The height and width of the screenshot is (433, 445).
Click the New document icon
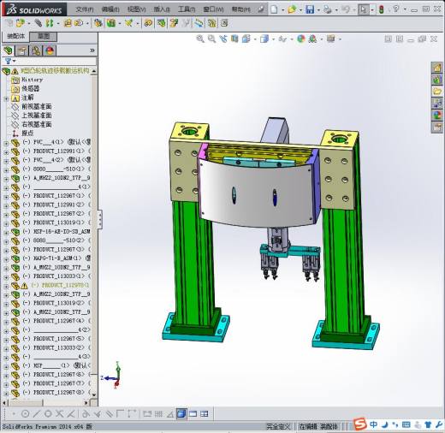(274, 9)
